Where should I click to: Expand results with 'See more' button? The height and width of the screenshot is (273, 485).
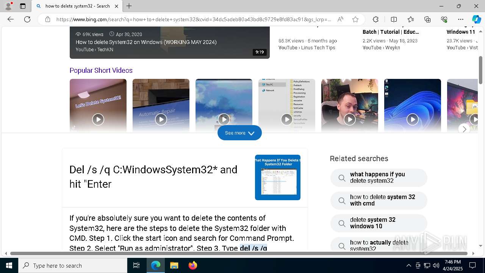pos(239,133)
